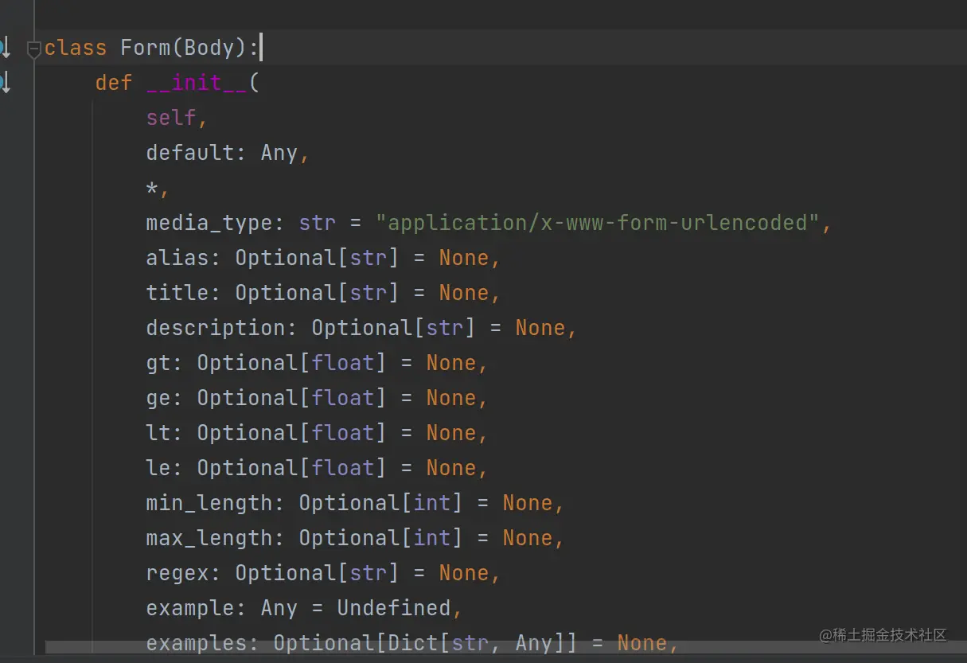The image size is (967, 663).
Task: Click 'None' on the description line
Action: click(x=540, y=328)
